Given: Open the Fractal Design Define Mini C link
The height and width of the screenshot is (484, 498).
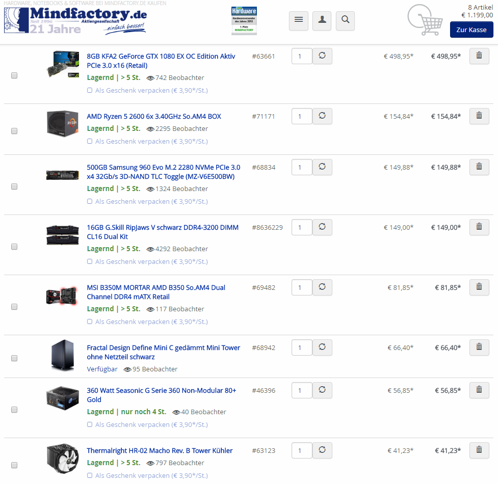Looking at the screenshot, I should coord(163,352).
